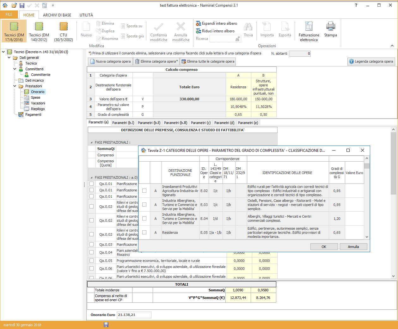The image size is (398, 329).
Task: Click the Stampa print icon
Action: pyautogui.click(x=330, y=31)
